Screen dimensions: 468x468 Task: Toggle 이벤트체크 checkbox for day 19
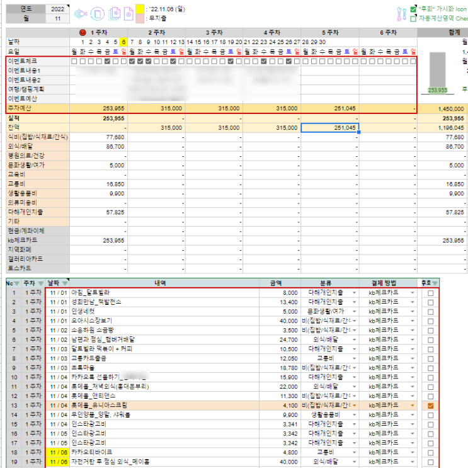(231, 61)
